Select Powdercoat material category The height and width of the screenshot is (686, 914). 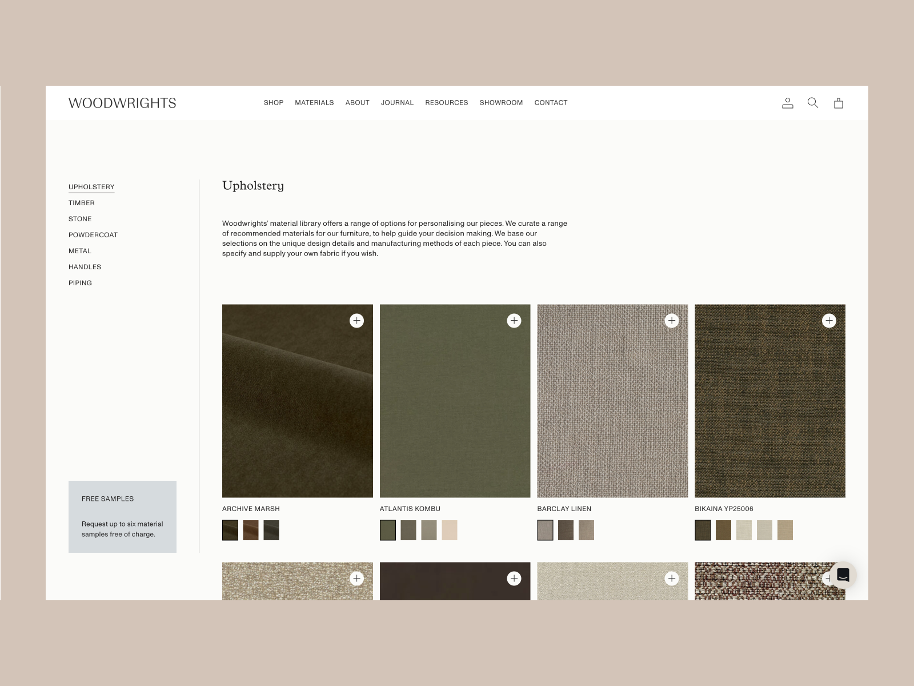[93, 235]
